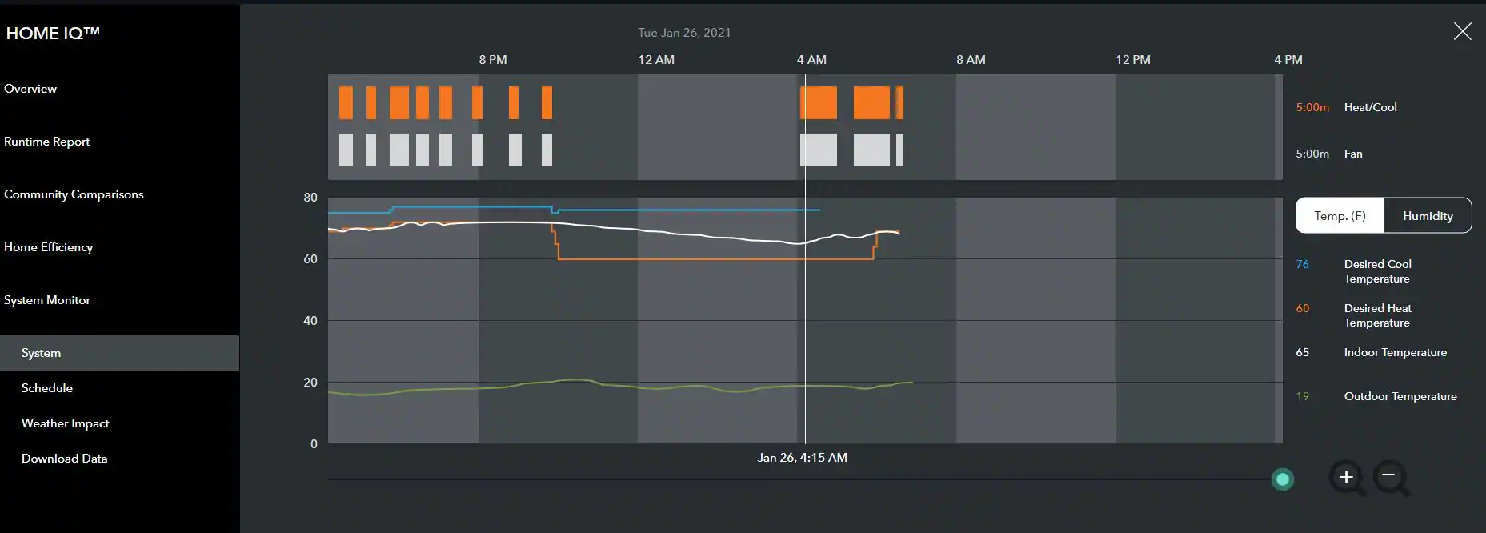Screen dimensions: 1486x533
Task: Open the Overview page
Action: (x=30, y=89)
